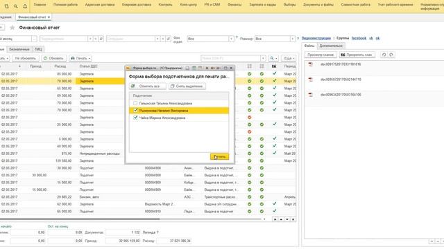This screenshot has height=249, width=444.
Task: Uncheck Чайка Марина Александровна checkbox
Action: click(135, 118)
